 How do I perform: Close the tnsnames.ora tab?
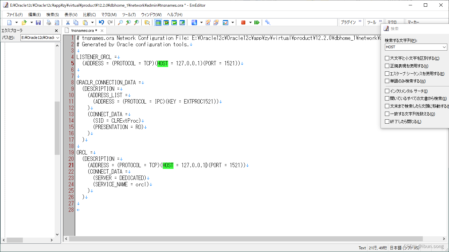tap(102, 30)
